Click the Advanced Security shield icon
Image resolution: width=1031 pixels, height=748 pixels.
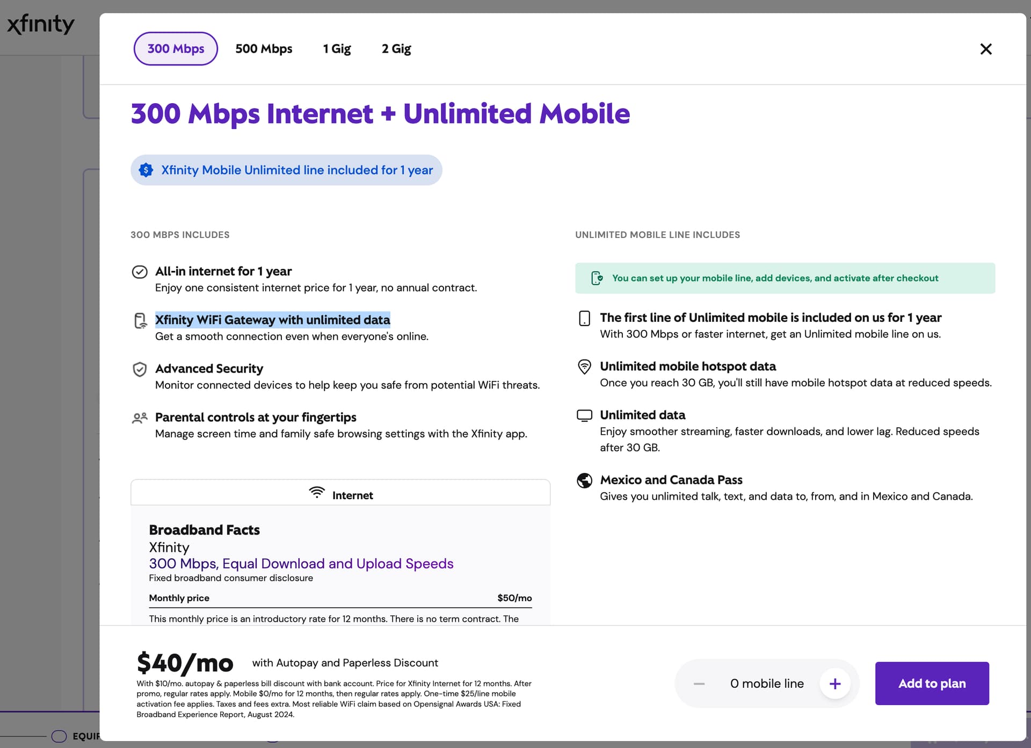pos(140,369)
